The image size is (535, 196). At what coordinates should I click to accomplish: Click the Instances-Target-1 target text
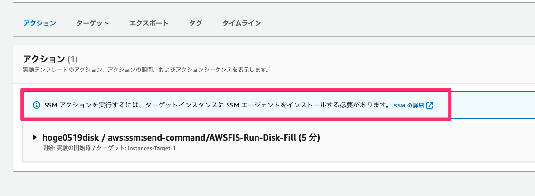152,149
